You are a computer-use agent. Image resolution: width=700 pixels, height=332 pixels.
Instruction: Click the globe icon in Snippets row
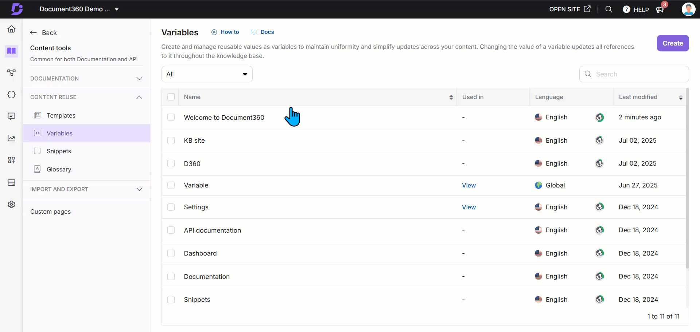coord(599,299)
